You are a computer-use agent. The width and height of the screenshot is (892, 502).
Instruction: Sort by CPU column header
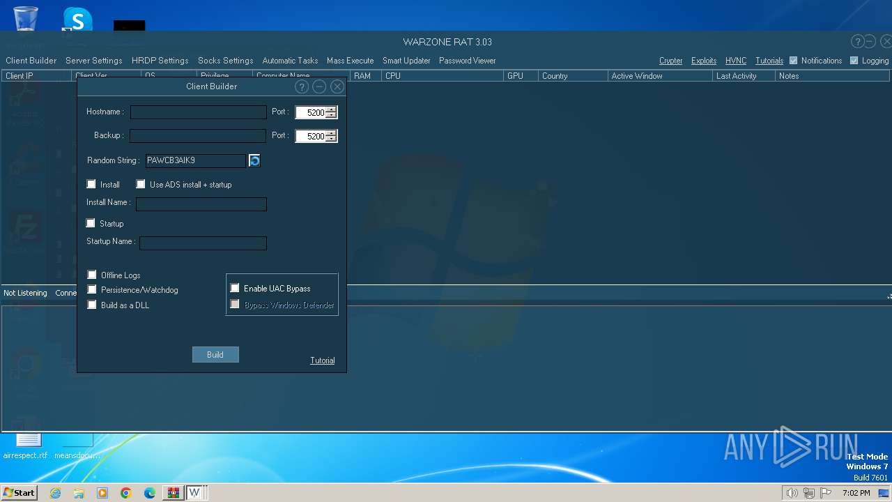(443, 76)
